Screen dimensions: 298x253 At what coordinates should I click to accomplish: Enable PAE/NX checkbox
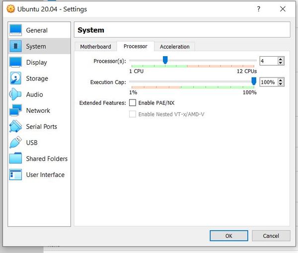click(133, 103)
